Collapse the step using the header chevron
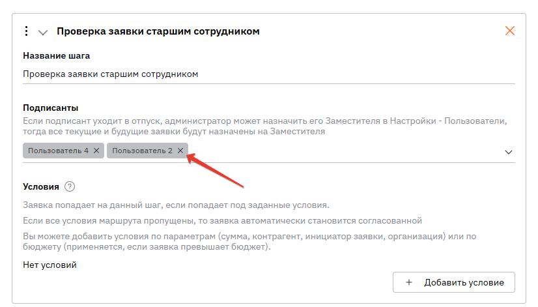This screenshot has width=538, height=307. pyautogui.click(x=43, y=31)
